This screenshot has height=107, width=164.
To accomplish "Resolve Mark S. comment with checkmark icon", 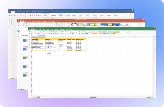I will tap(62, 47).
